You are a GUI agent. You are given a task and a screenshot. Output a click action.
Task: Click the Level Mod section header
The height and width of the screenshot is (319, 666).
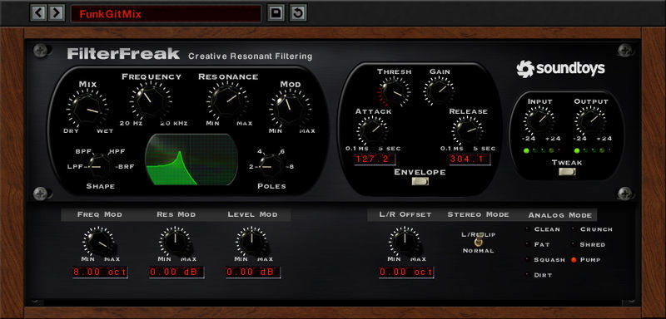coord(252,214)
